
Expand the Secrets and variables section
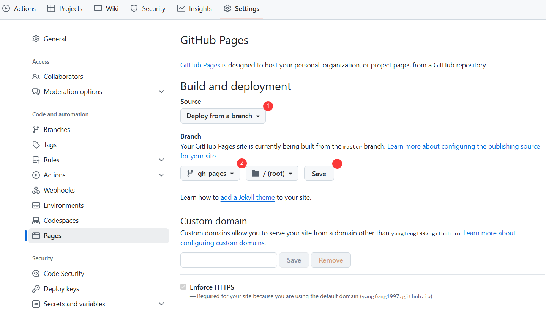[161, 304]
